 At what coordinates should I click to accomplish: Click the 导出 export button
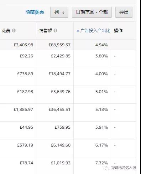[124, 12]
